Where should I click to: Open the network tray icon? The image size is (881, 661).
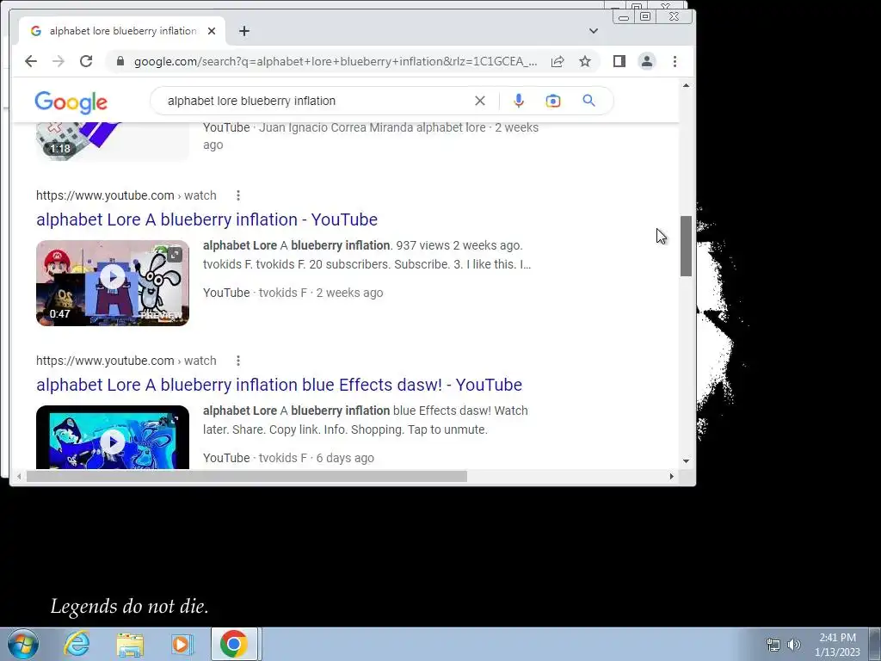point(773,645)
